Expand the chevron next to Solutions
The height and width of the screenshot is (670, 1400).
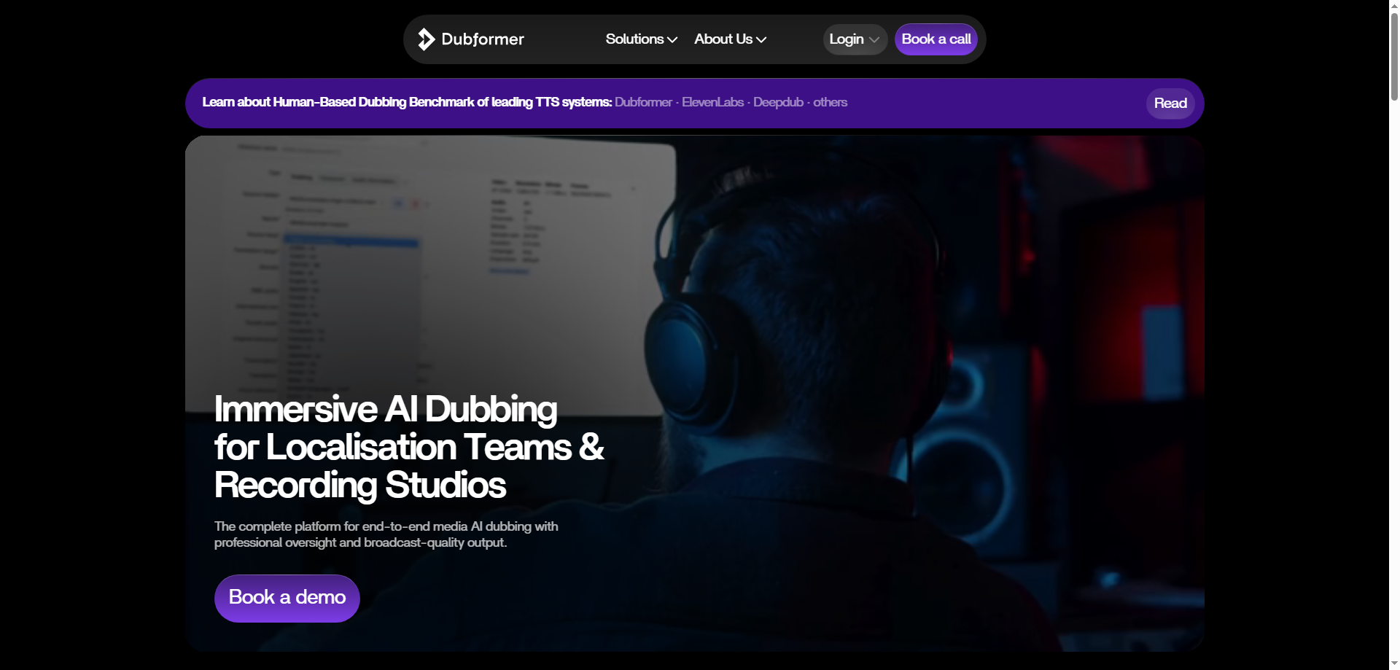[x=672, y=40]
